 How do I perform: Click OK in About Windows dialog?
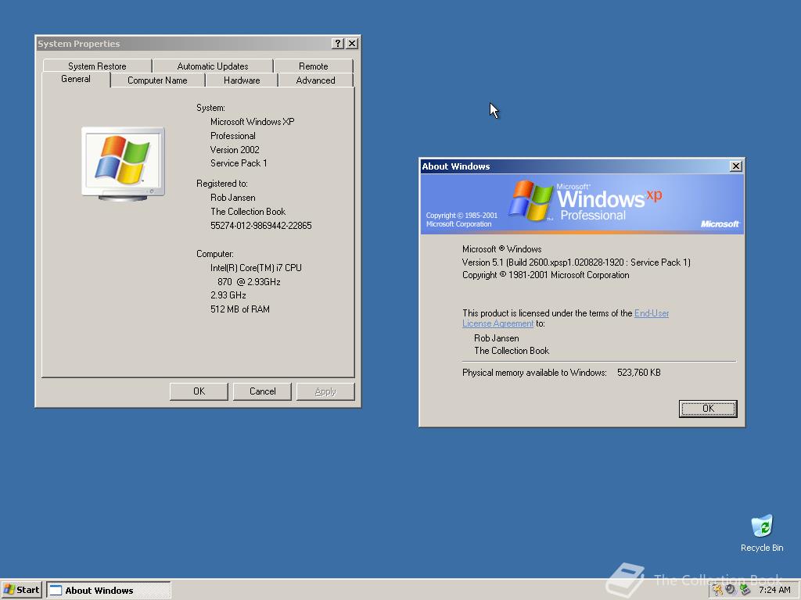(707, 408)
